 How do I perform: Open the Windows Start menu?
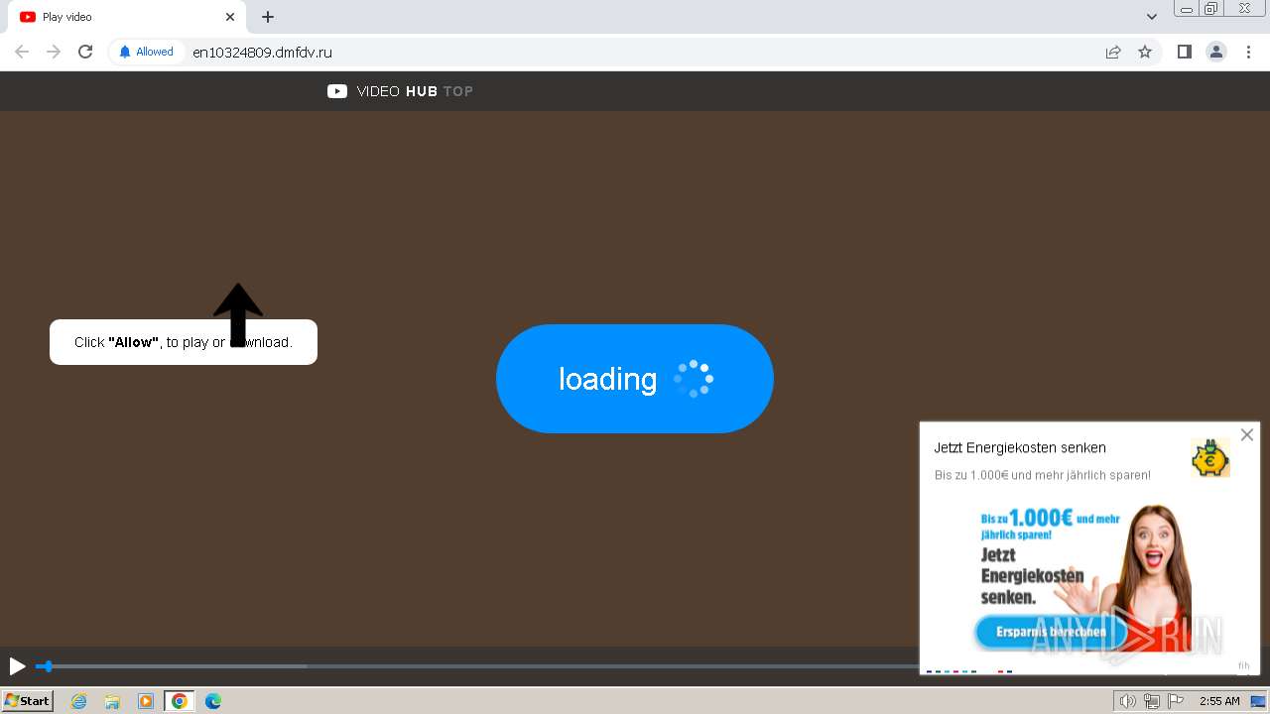point(28,701)
